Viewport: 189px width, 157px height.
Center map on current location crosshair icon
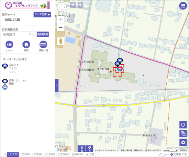(183, 125)
